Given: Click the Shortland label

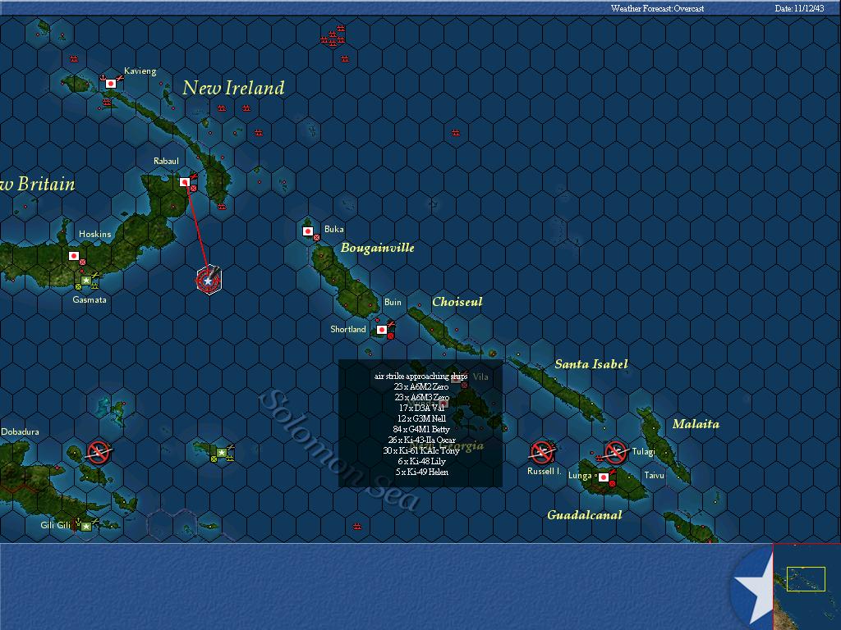Looking at the screenshot, I should tap(348, 329).
